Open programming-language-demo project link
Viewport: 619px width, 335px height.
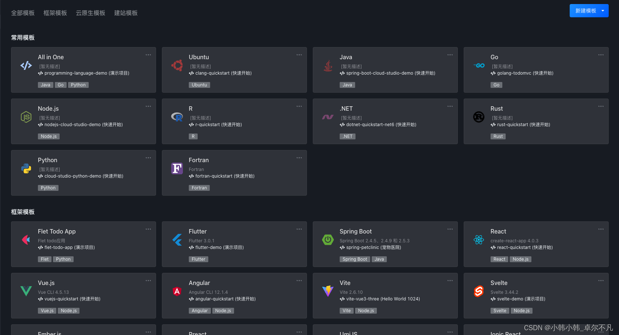(x=84, y=73)
